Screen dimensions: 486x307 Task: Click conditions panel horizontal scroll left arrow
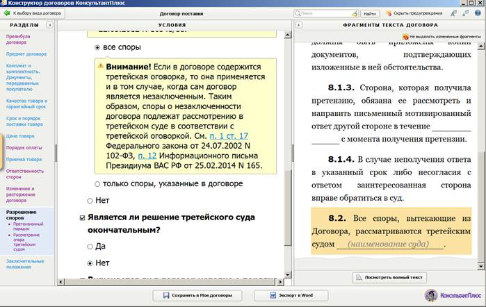click(60, 282)
